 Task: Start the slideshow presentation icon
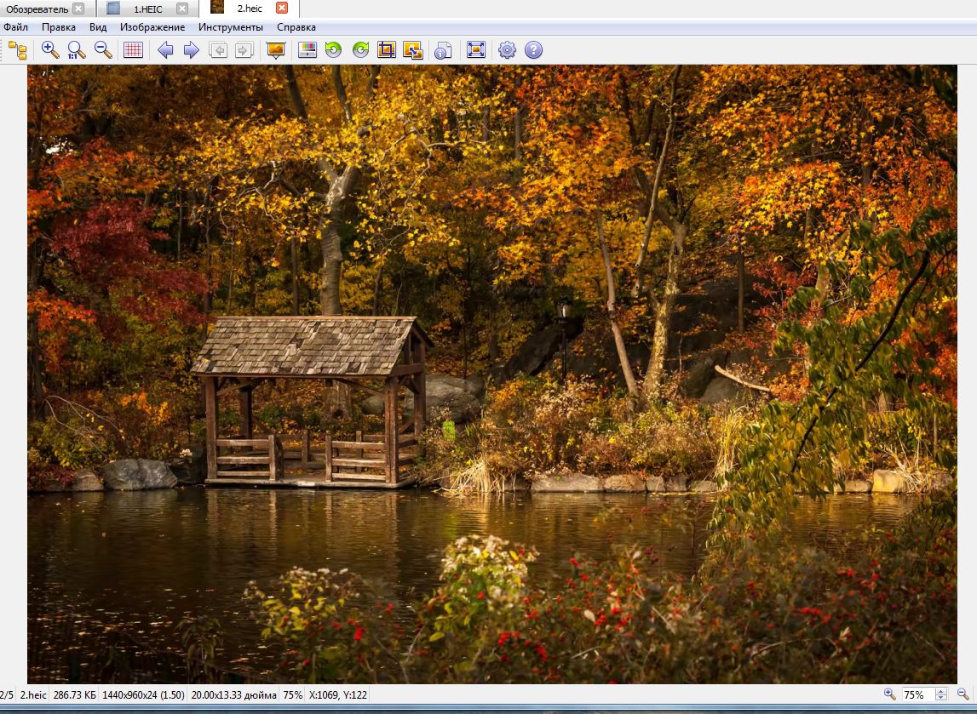275,50
